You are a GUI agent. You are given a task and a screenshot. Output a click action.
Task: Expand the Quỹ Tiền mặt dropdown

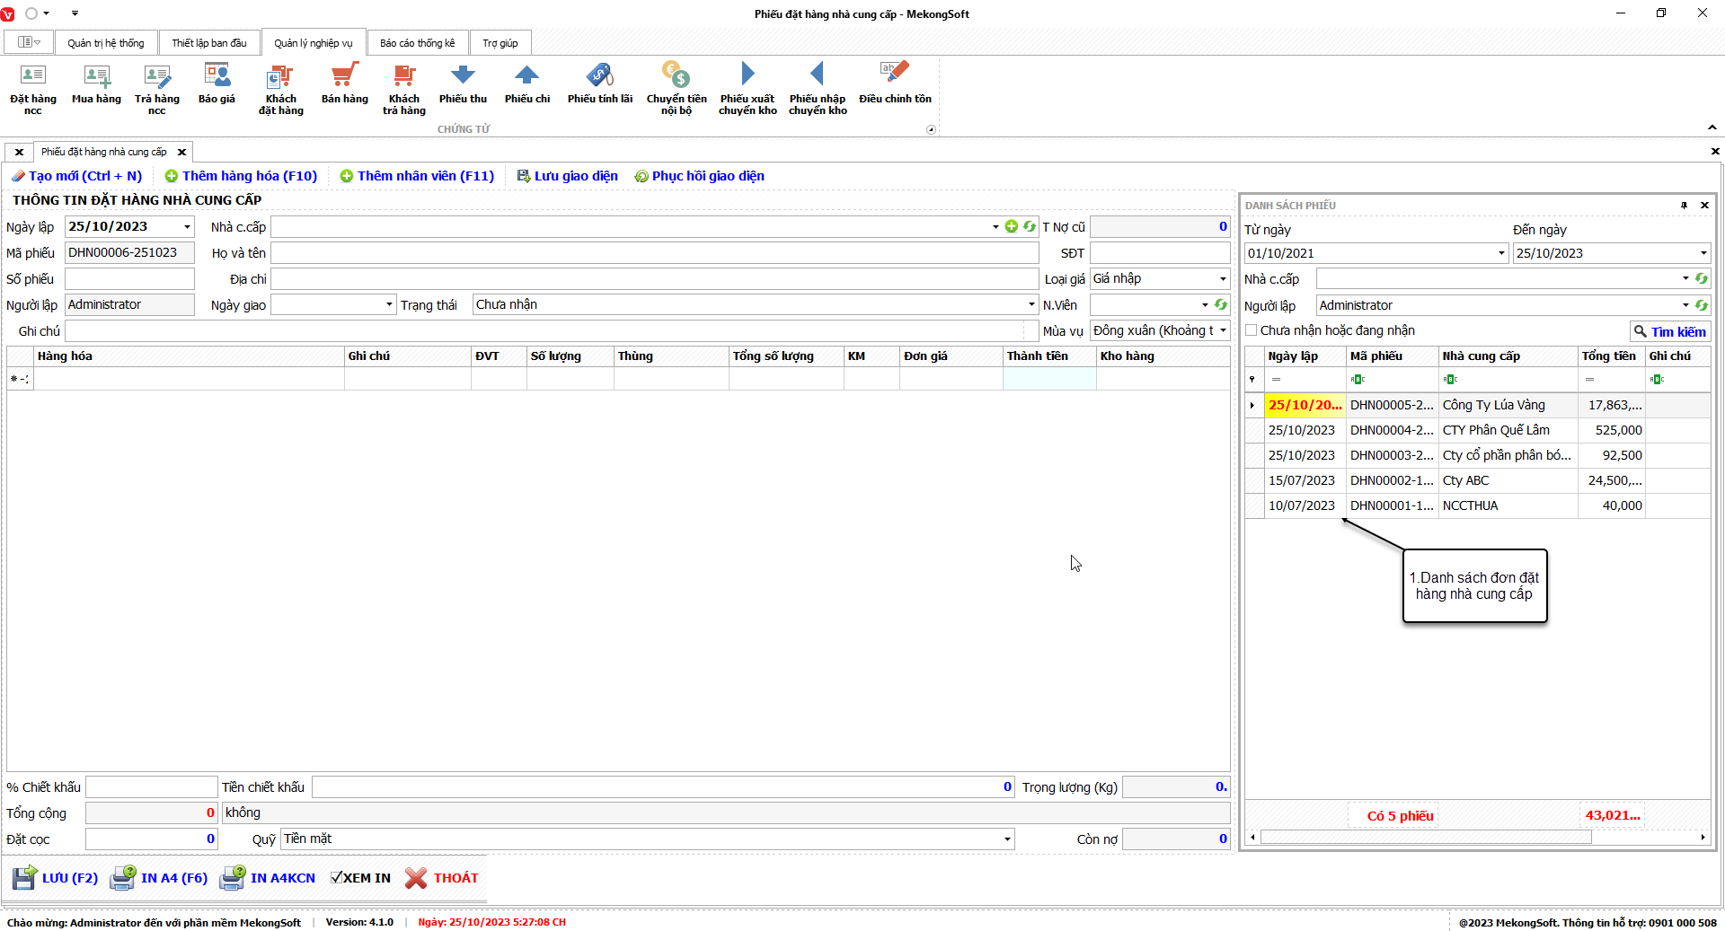click(x=1006, y=839)
